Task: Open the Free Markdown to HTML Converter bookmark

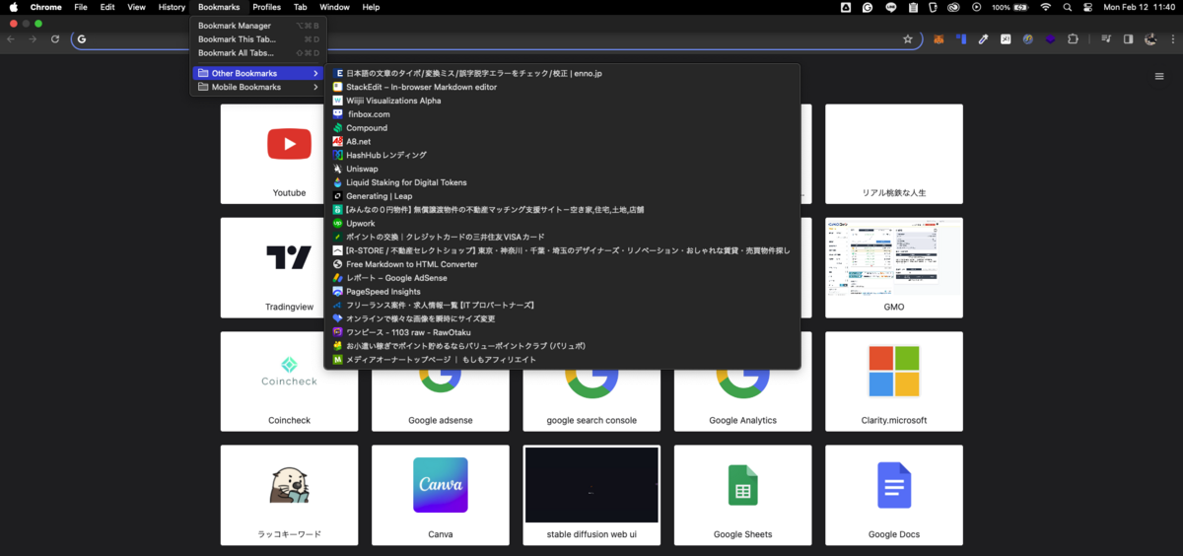Action: [x=562, y=264]
